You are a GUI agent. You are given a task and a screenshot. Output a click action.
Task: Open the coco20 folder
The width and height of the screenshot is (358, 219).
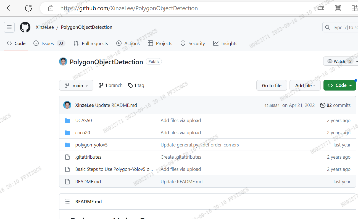click(x=83, y=133)
